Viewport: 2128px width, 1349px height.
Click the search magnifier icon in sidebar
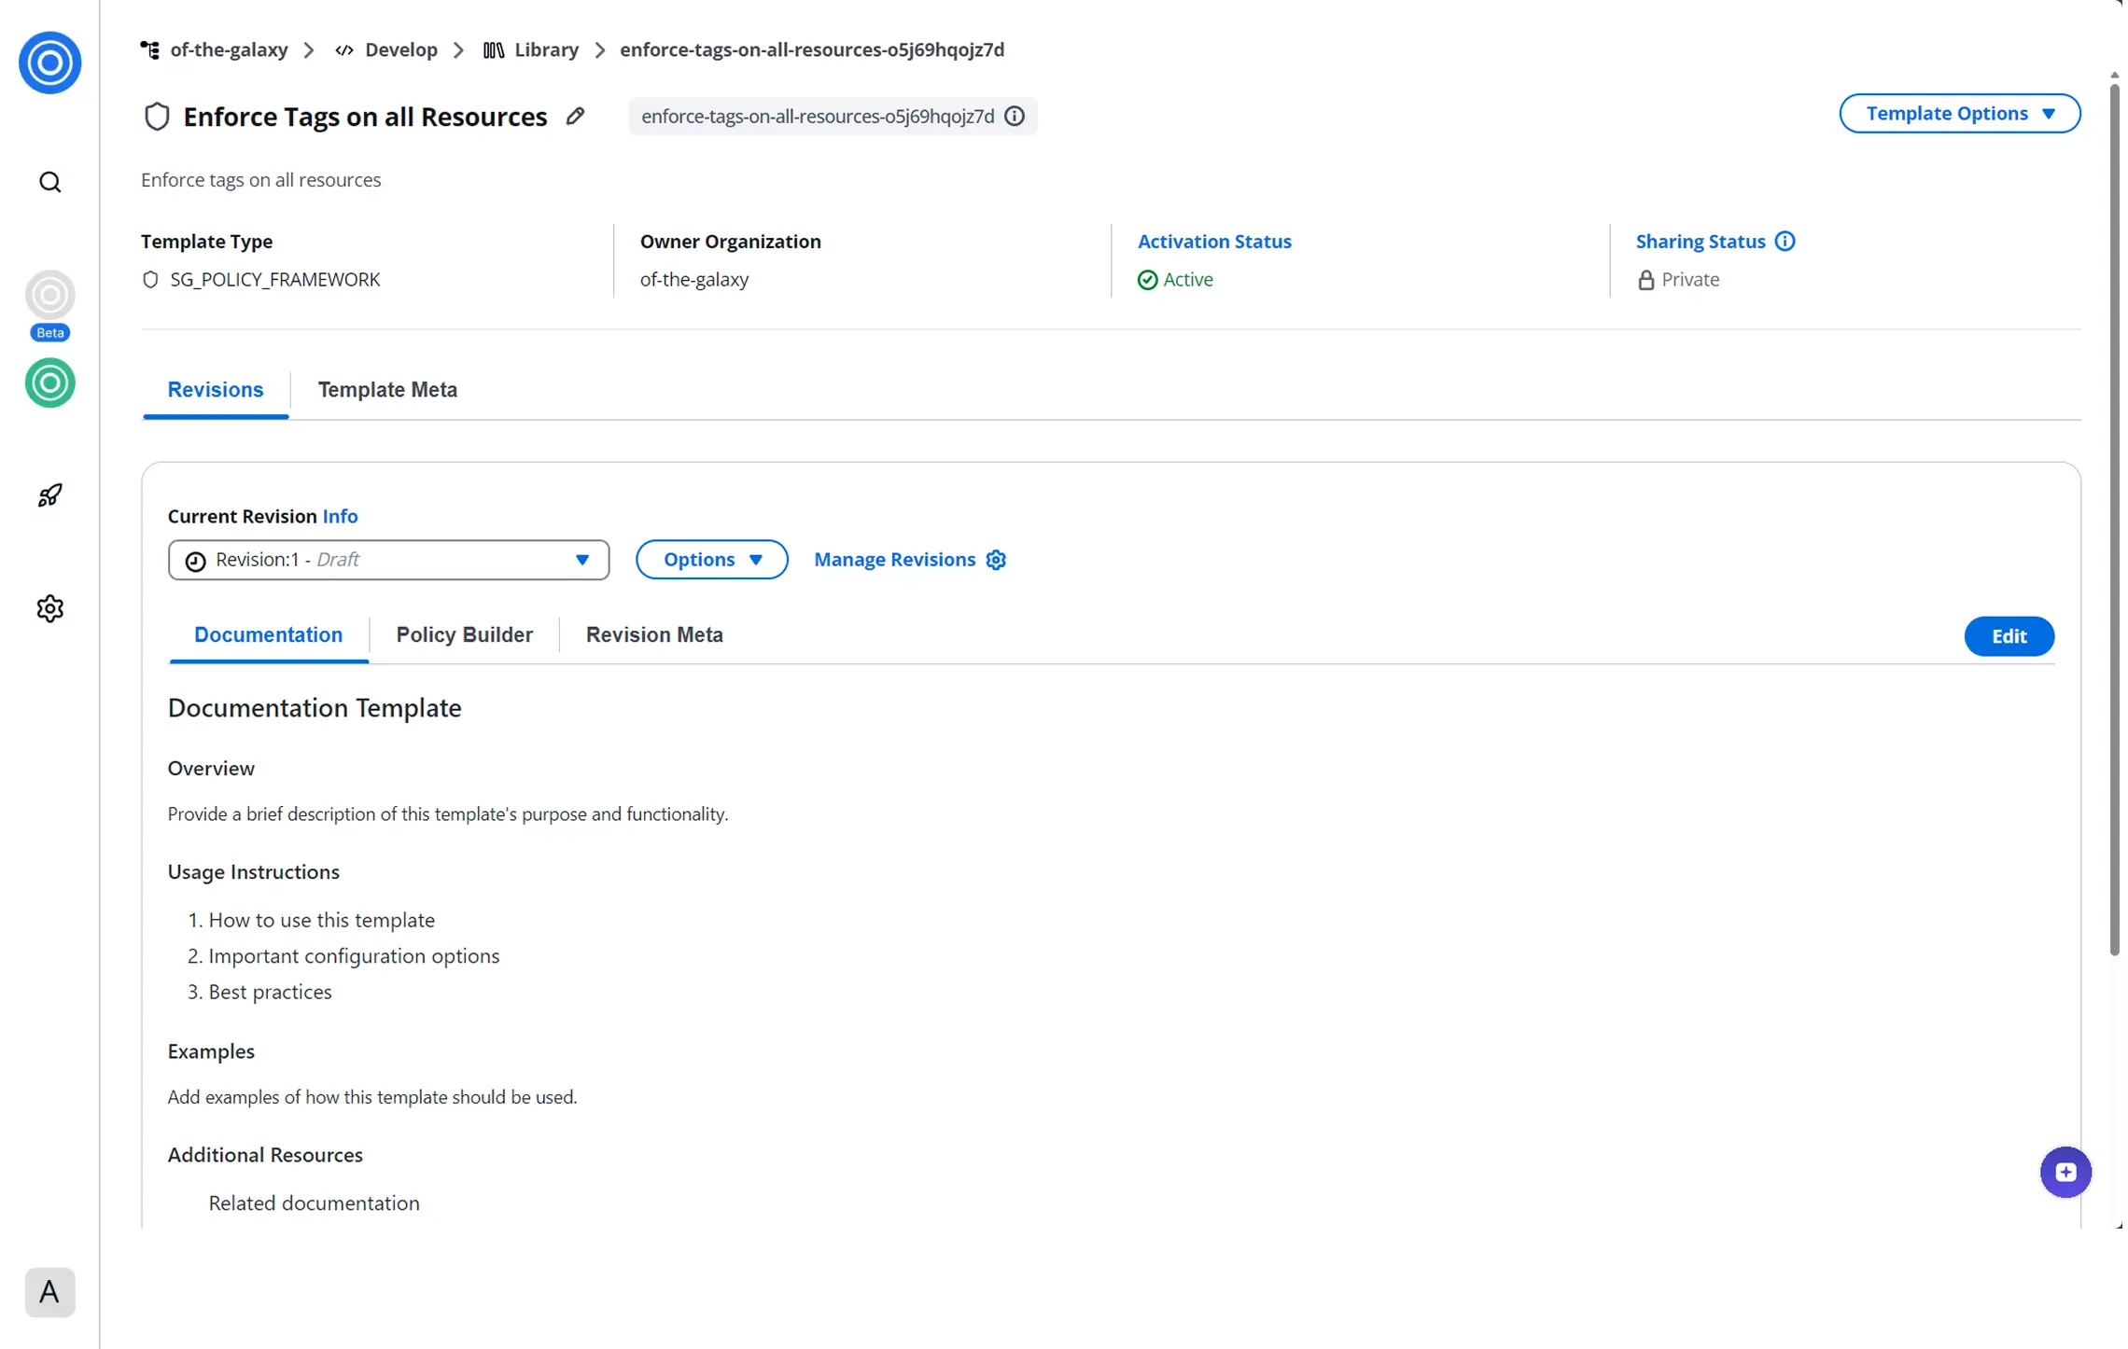pos(50,182)
